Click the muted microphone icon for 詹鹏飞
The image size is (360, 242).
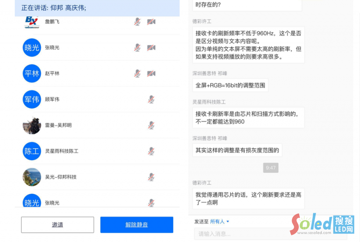click(x=137, y=22)
